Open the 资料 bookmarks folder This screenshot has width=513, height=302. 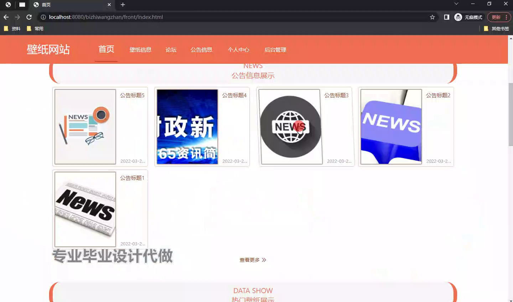coord(12,28)
